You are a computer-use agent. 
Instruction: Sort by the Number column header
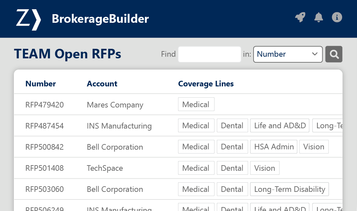41,84
